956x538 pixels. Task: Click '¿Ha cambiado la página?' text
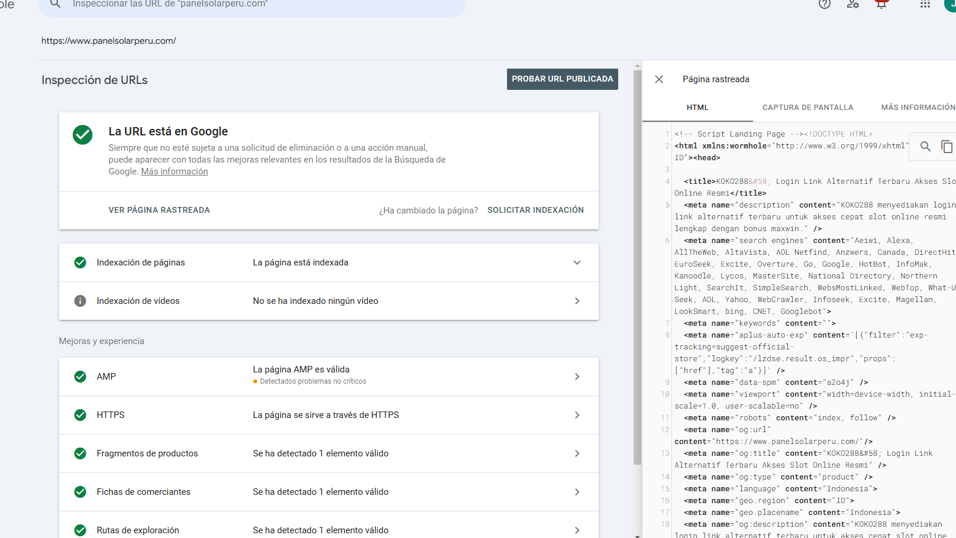[x=428, y=210]
